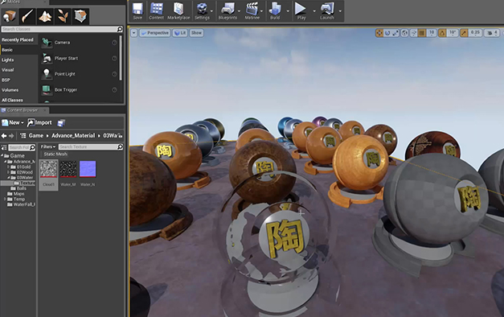
Task: Open the Lit view mode dropdown
Action: point(180,33)
